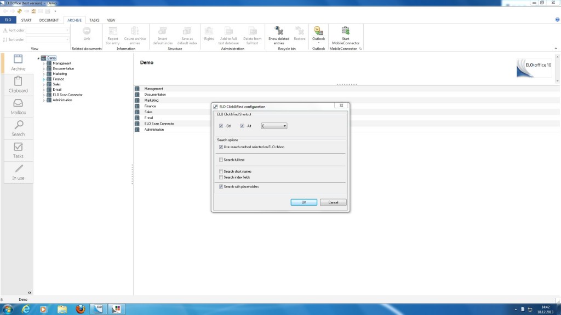The width and height of the screenshot is (561, 315).
Task: Switch to the ARCHIVE ribbon tab
Action: [75, 20]
